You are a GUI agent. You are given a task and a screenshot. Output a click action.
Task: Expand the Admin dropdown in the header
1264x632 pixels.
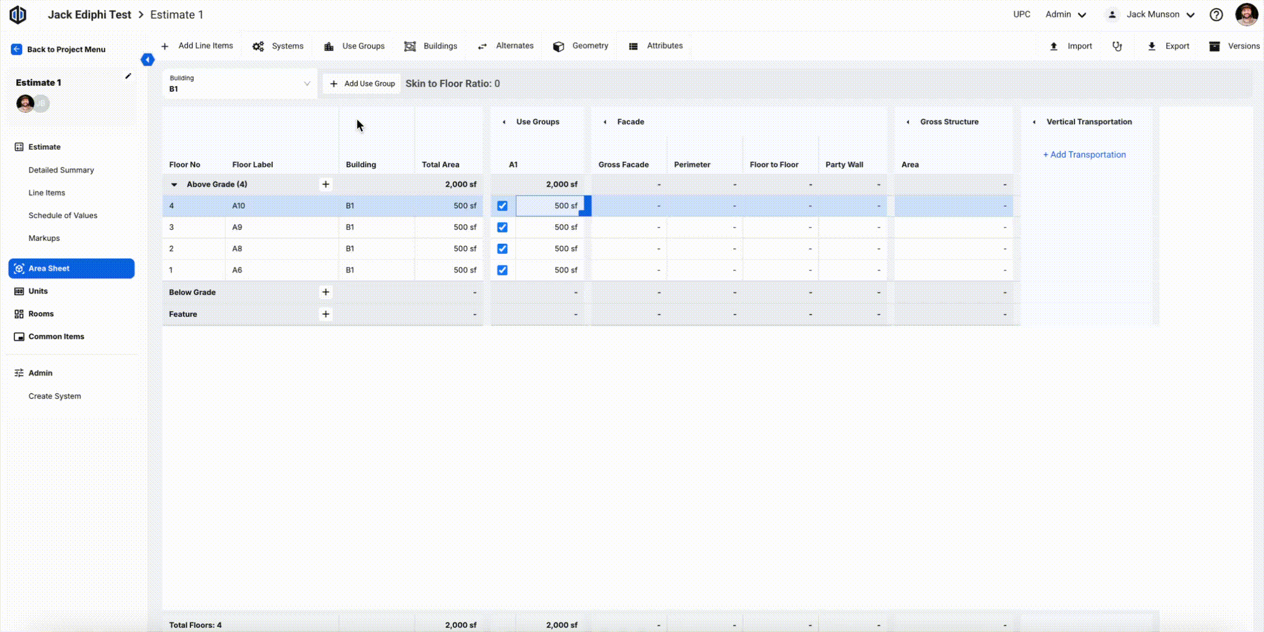click(x=1065, y=15)
